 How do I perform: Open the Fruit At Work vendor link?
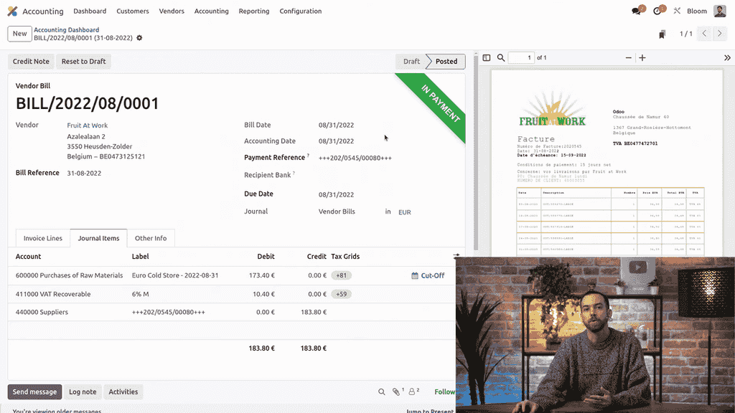tap(88, 125)
